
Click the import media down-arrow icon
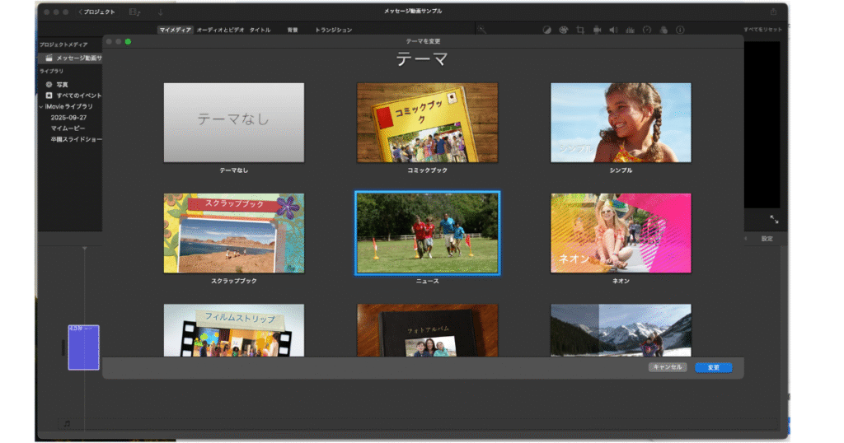[x=161, y=12]
